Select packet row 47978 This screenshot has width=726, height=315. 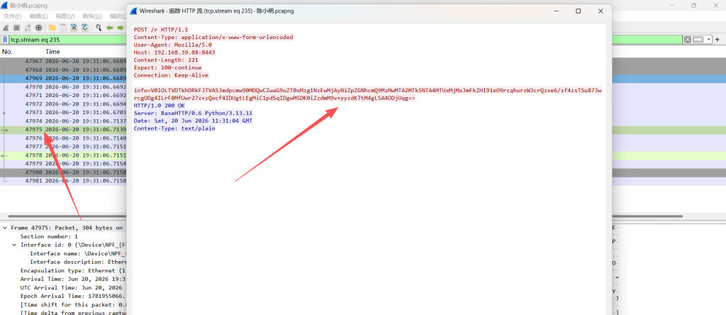click(x=63, y=155)
